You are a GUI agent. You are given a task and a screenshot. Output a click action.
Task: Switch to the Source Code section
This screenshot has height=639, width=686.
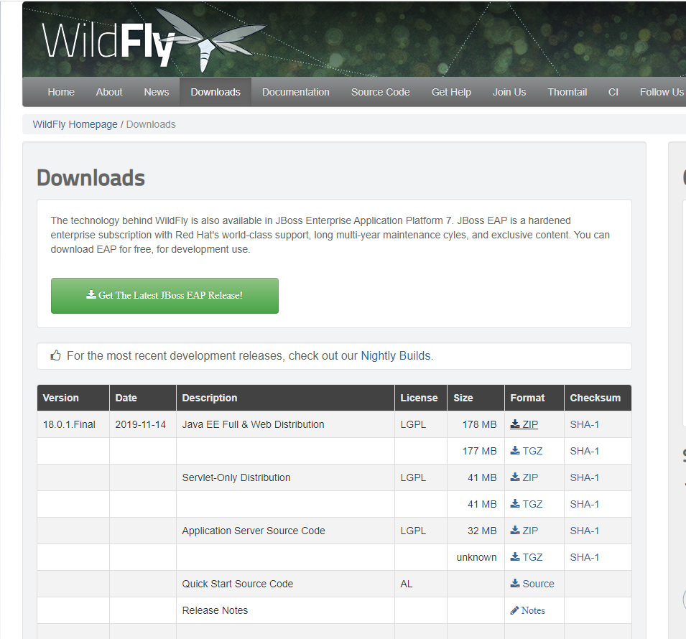point(380,92)
